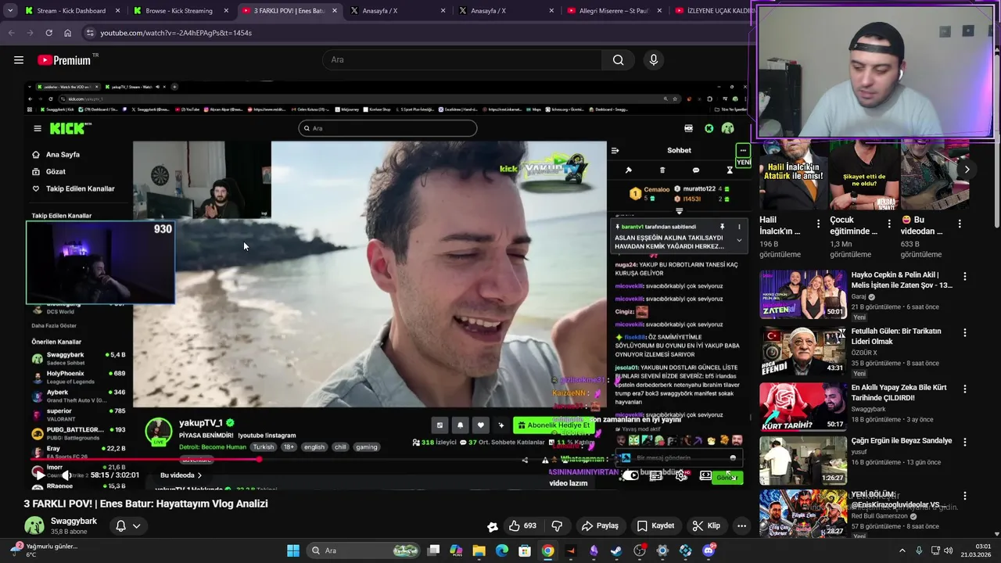Like the video (693 likes)
The width and height of the screenshot is (1001, 563).
(522, 525)
